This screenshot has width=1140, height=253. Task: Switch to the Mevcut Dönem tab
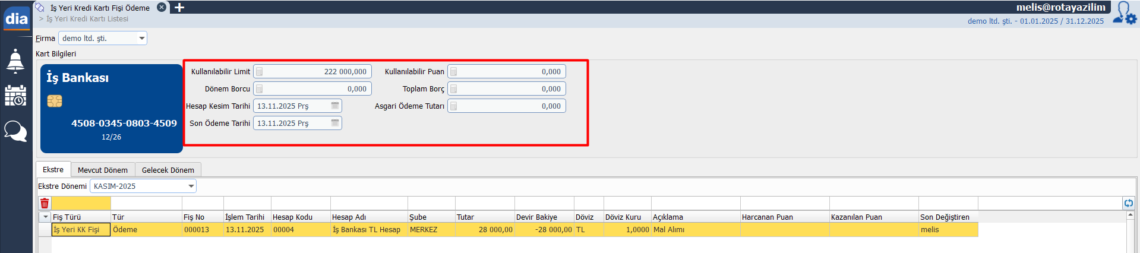click(x=103, y=170)
